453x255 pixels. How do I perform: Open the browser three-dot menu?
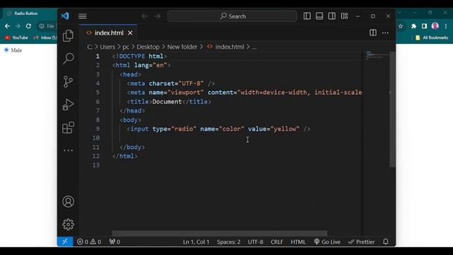pos(446,26)
